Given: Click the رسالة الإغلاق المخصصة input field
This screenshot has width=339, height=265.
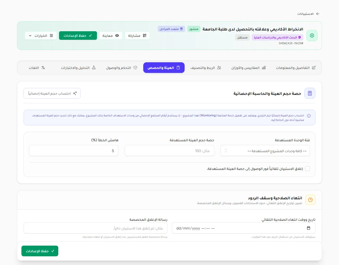Looking at the screenshot, I should (x=95, y=228).
